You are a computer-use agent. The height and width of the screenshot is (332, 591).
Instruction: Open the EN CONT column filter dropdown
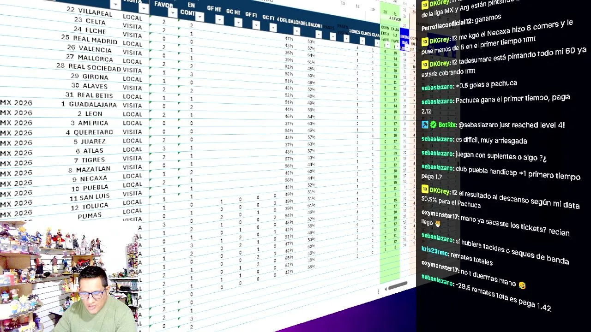tap(200, 17)
